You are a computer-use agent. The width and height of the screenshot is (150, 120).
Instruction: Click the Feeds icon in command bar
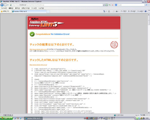pos(109,11)
